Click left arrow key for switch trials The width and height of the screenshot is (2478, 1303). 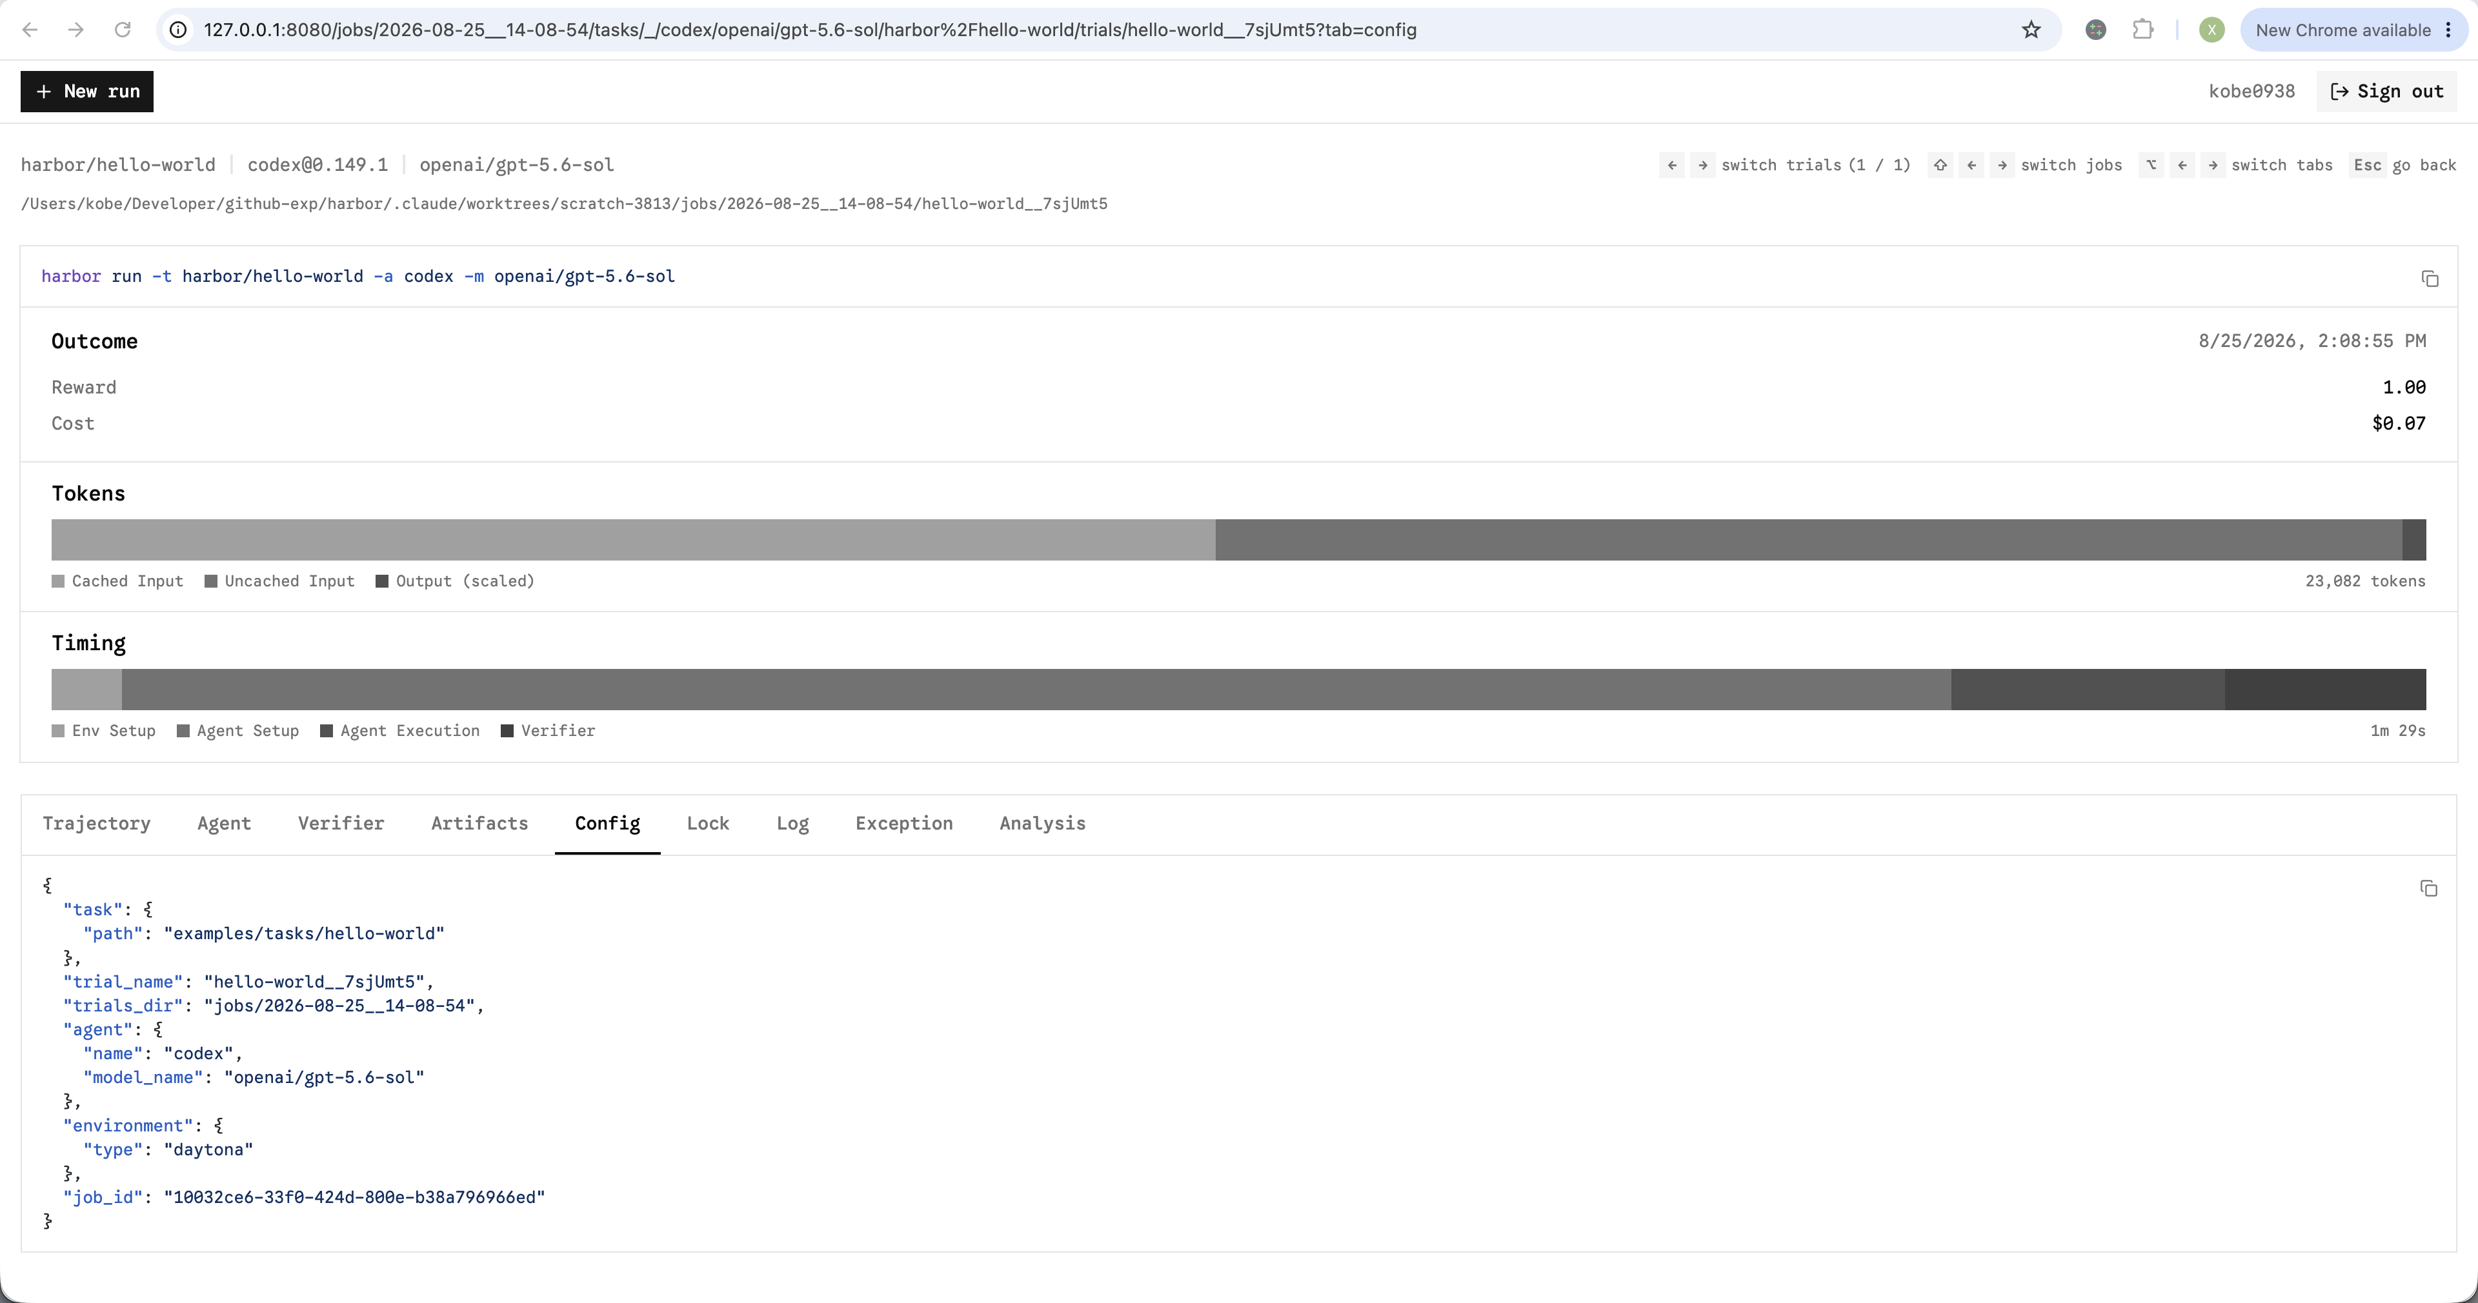1672,165
